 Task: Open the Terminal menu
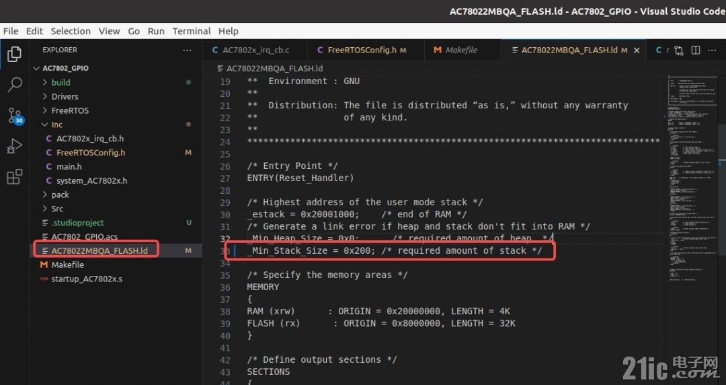point(192,31)
